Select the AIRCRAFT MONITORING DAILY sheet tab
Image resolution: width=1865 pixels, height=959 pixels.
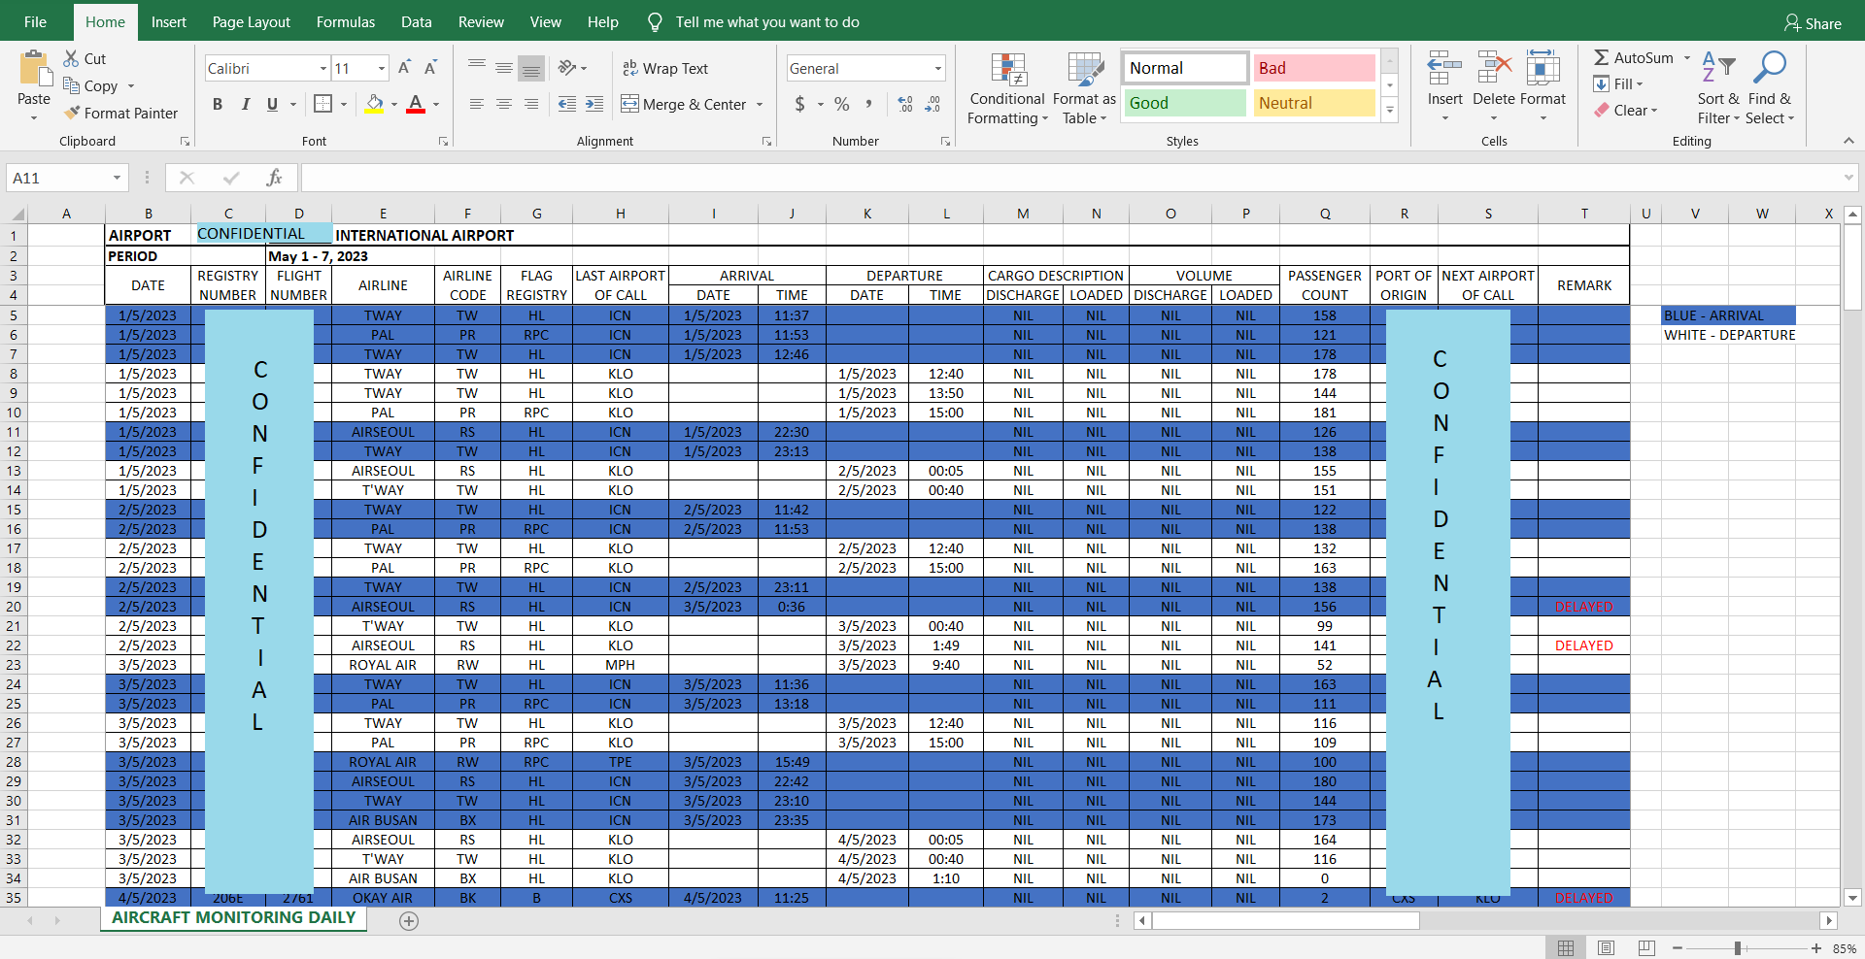[x=234, y=918]
